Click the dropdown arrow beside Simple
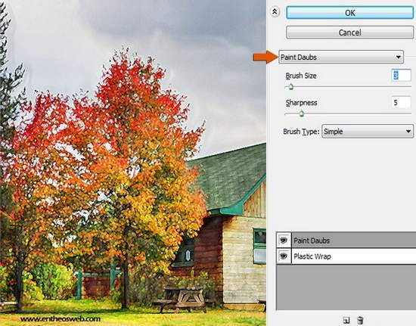Image resolution: width=416 pixels, height=326 pixels. pyautogui.click(x=408, y=132)
